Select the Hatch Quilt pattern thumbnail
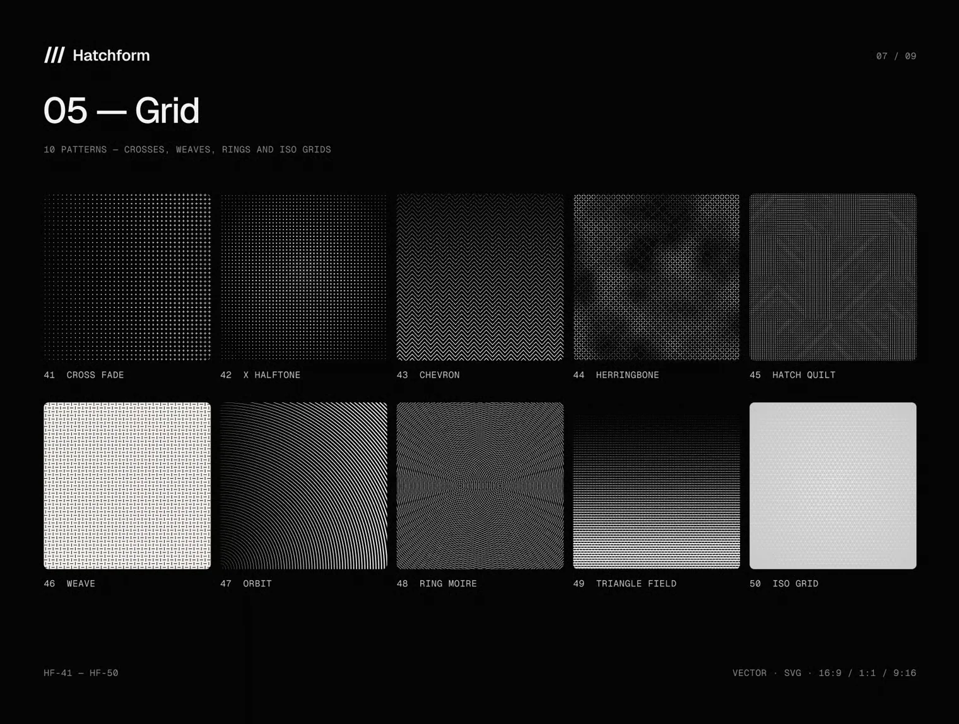This screenshot has width=959, height=724. tap(833, 277)
